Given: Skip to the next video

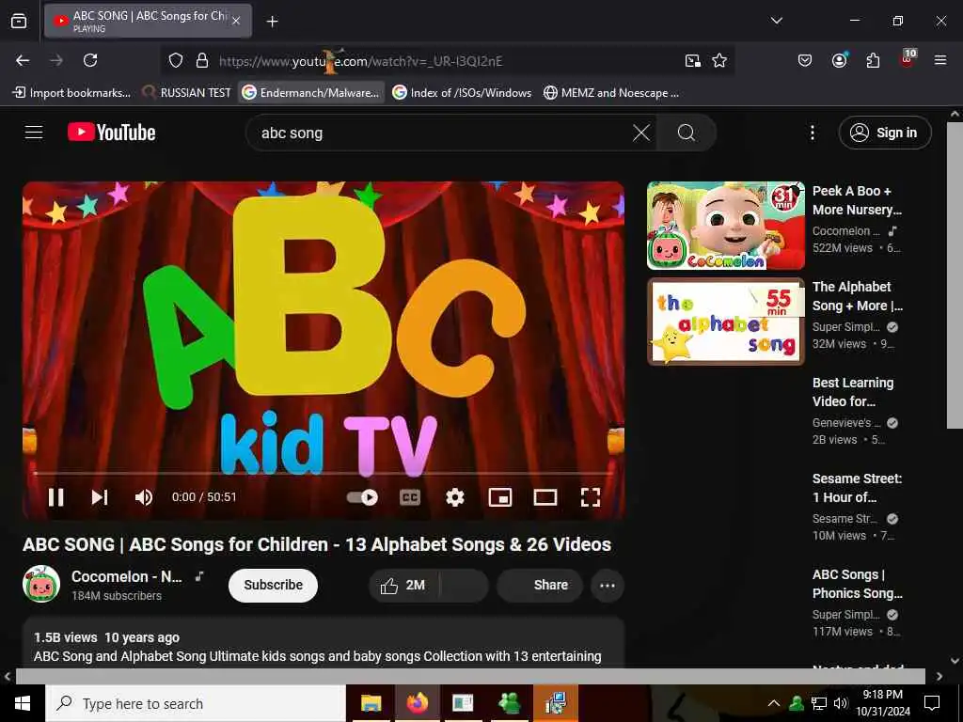Looking at the screenshot, I should [x=100, y=497].
